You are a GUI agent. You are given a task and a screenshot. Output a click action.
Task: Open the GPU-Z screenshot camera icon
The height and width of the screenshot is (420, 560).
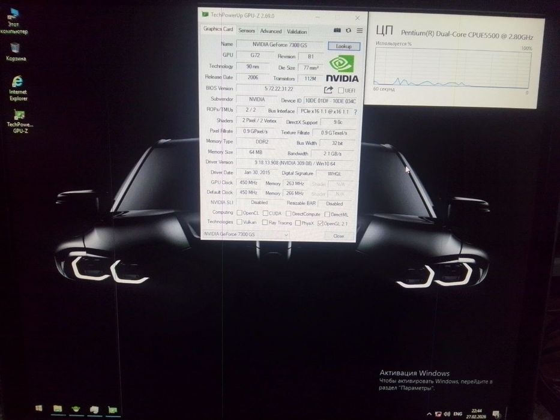pos(337,31)
